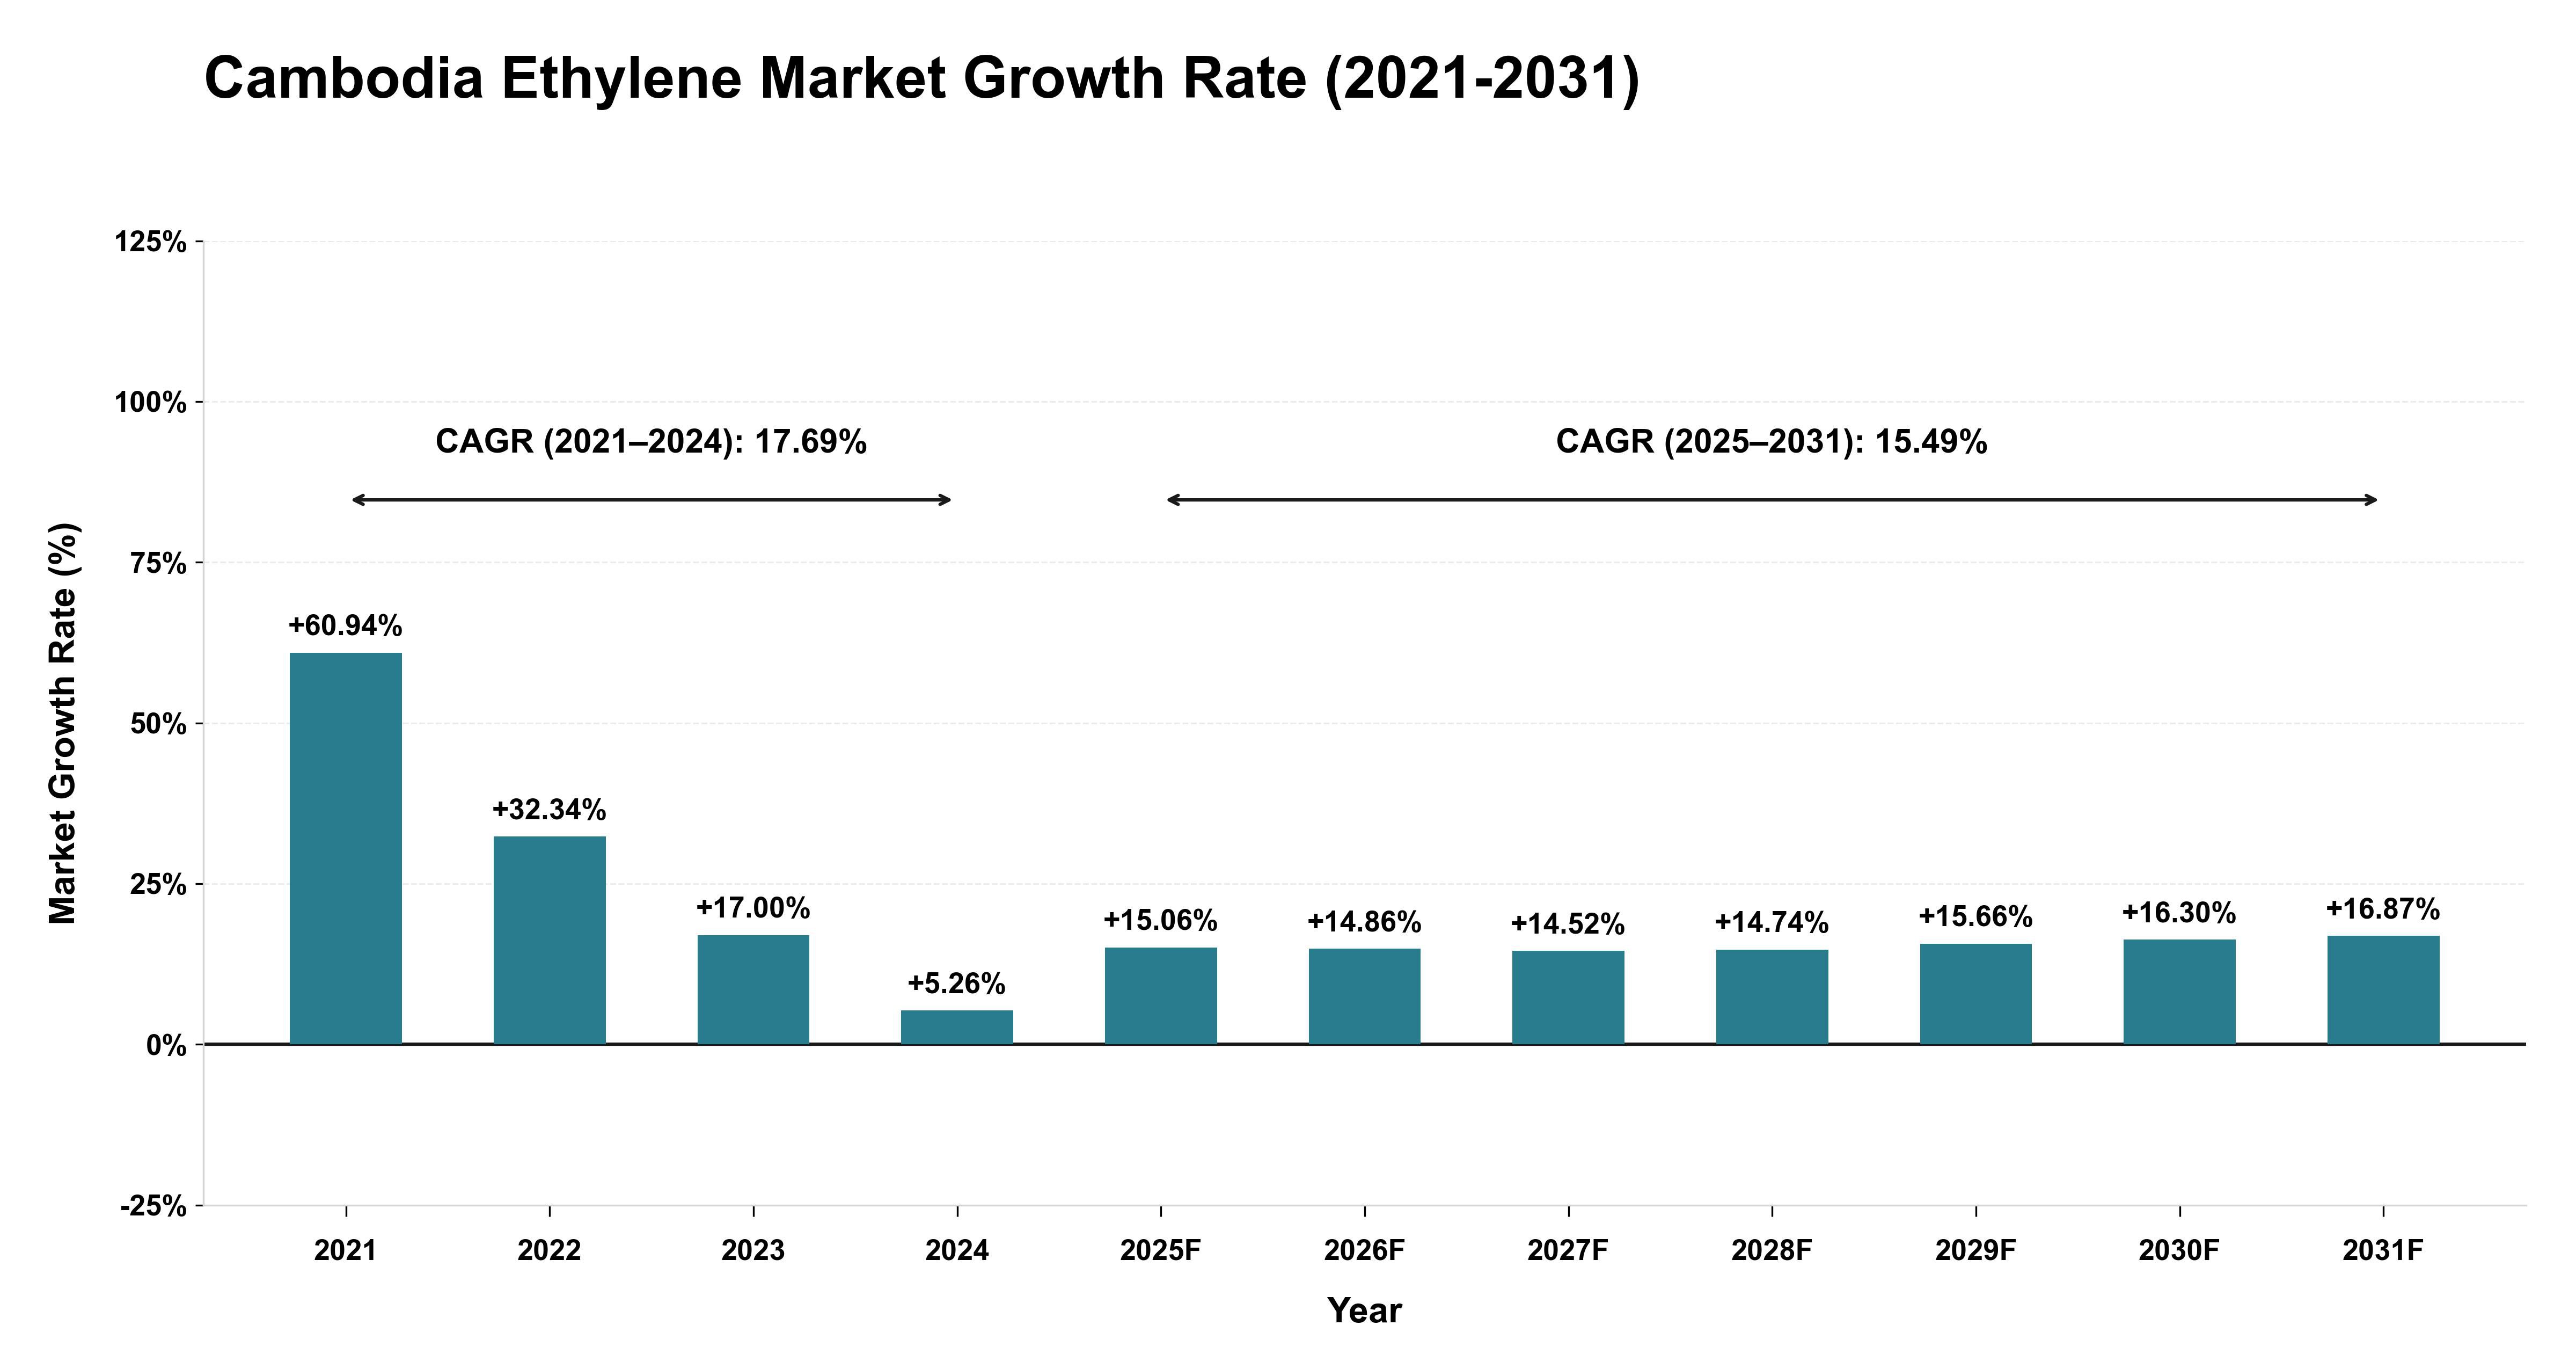
Task: Click the 2031F bar in the chart
Action: point(2383,990)
